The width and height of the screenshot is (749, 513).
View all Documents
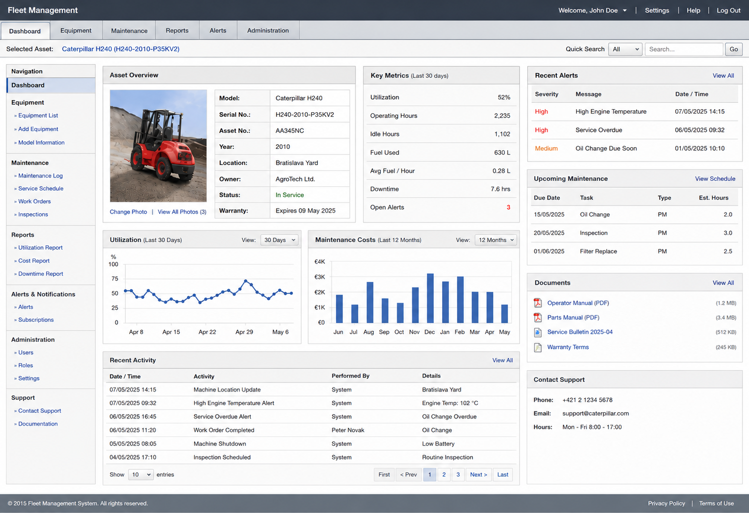coord(723,283)
